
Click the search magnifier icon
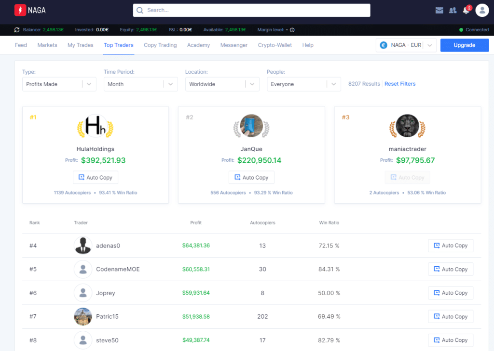click(x=140, y=11)
